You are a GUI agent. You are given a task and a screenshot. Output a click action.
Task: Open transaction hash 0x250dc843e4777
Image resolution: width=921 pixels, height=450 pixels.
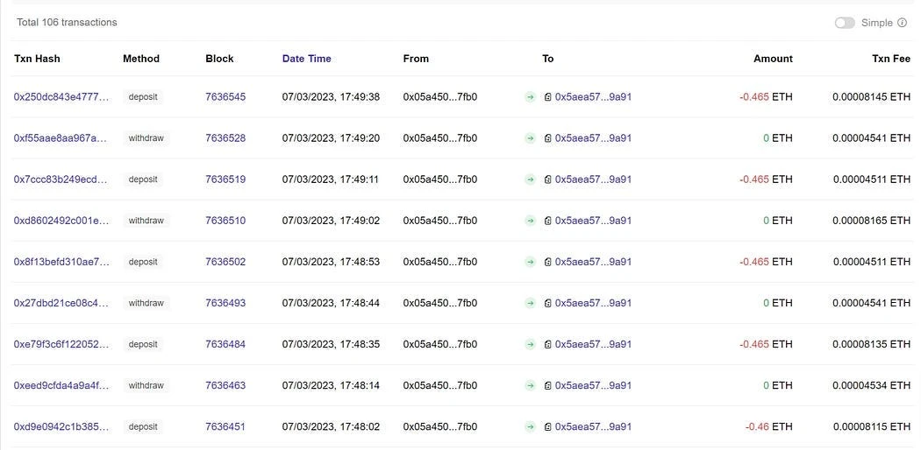point(61,97)
